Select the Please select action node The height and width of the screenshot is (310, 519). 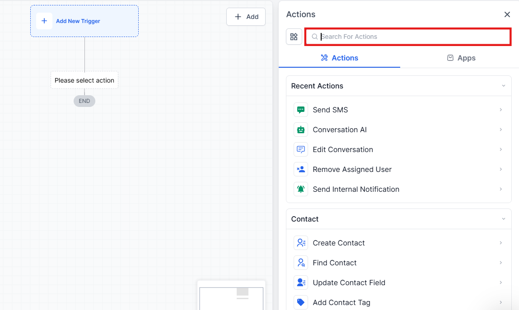pyautogui.click(x=84, y=80)
